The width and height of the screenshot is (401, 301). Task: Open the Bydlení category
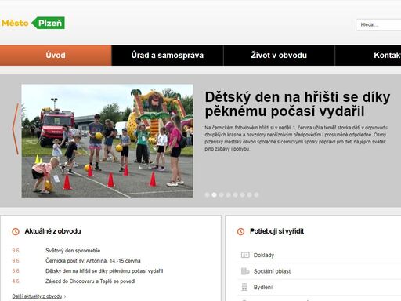coord(263,288)
